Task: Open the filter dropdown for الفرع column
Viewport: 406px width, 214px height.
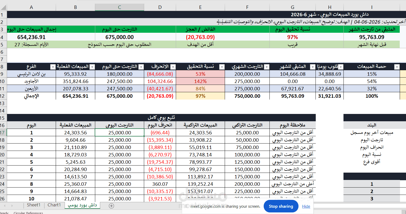Action: [x=53, y=67]
